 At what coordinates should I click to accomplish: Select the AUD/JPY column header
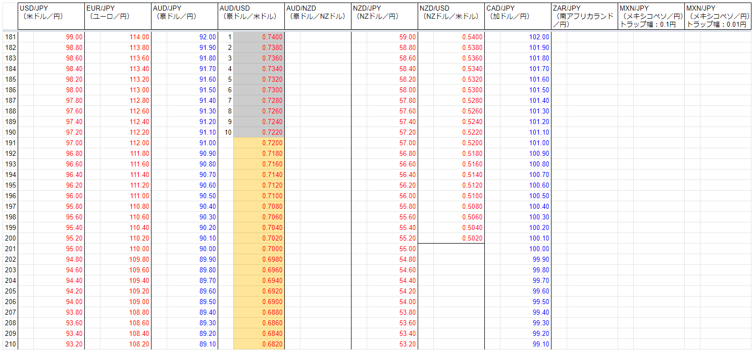click(184, 16)
